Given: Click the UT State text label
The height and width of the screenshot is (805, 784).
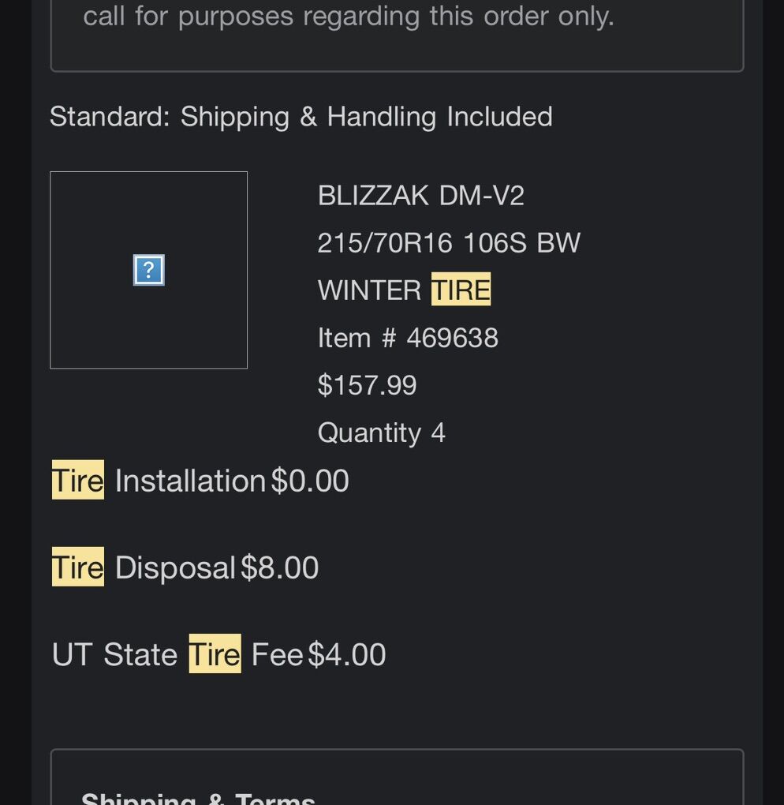Looking at the screenshot, I should 114,654.
